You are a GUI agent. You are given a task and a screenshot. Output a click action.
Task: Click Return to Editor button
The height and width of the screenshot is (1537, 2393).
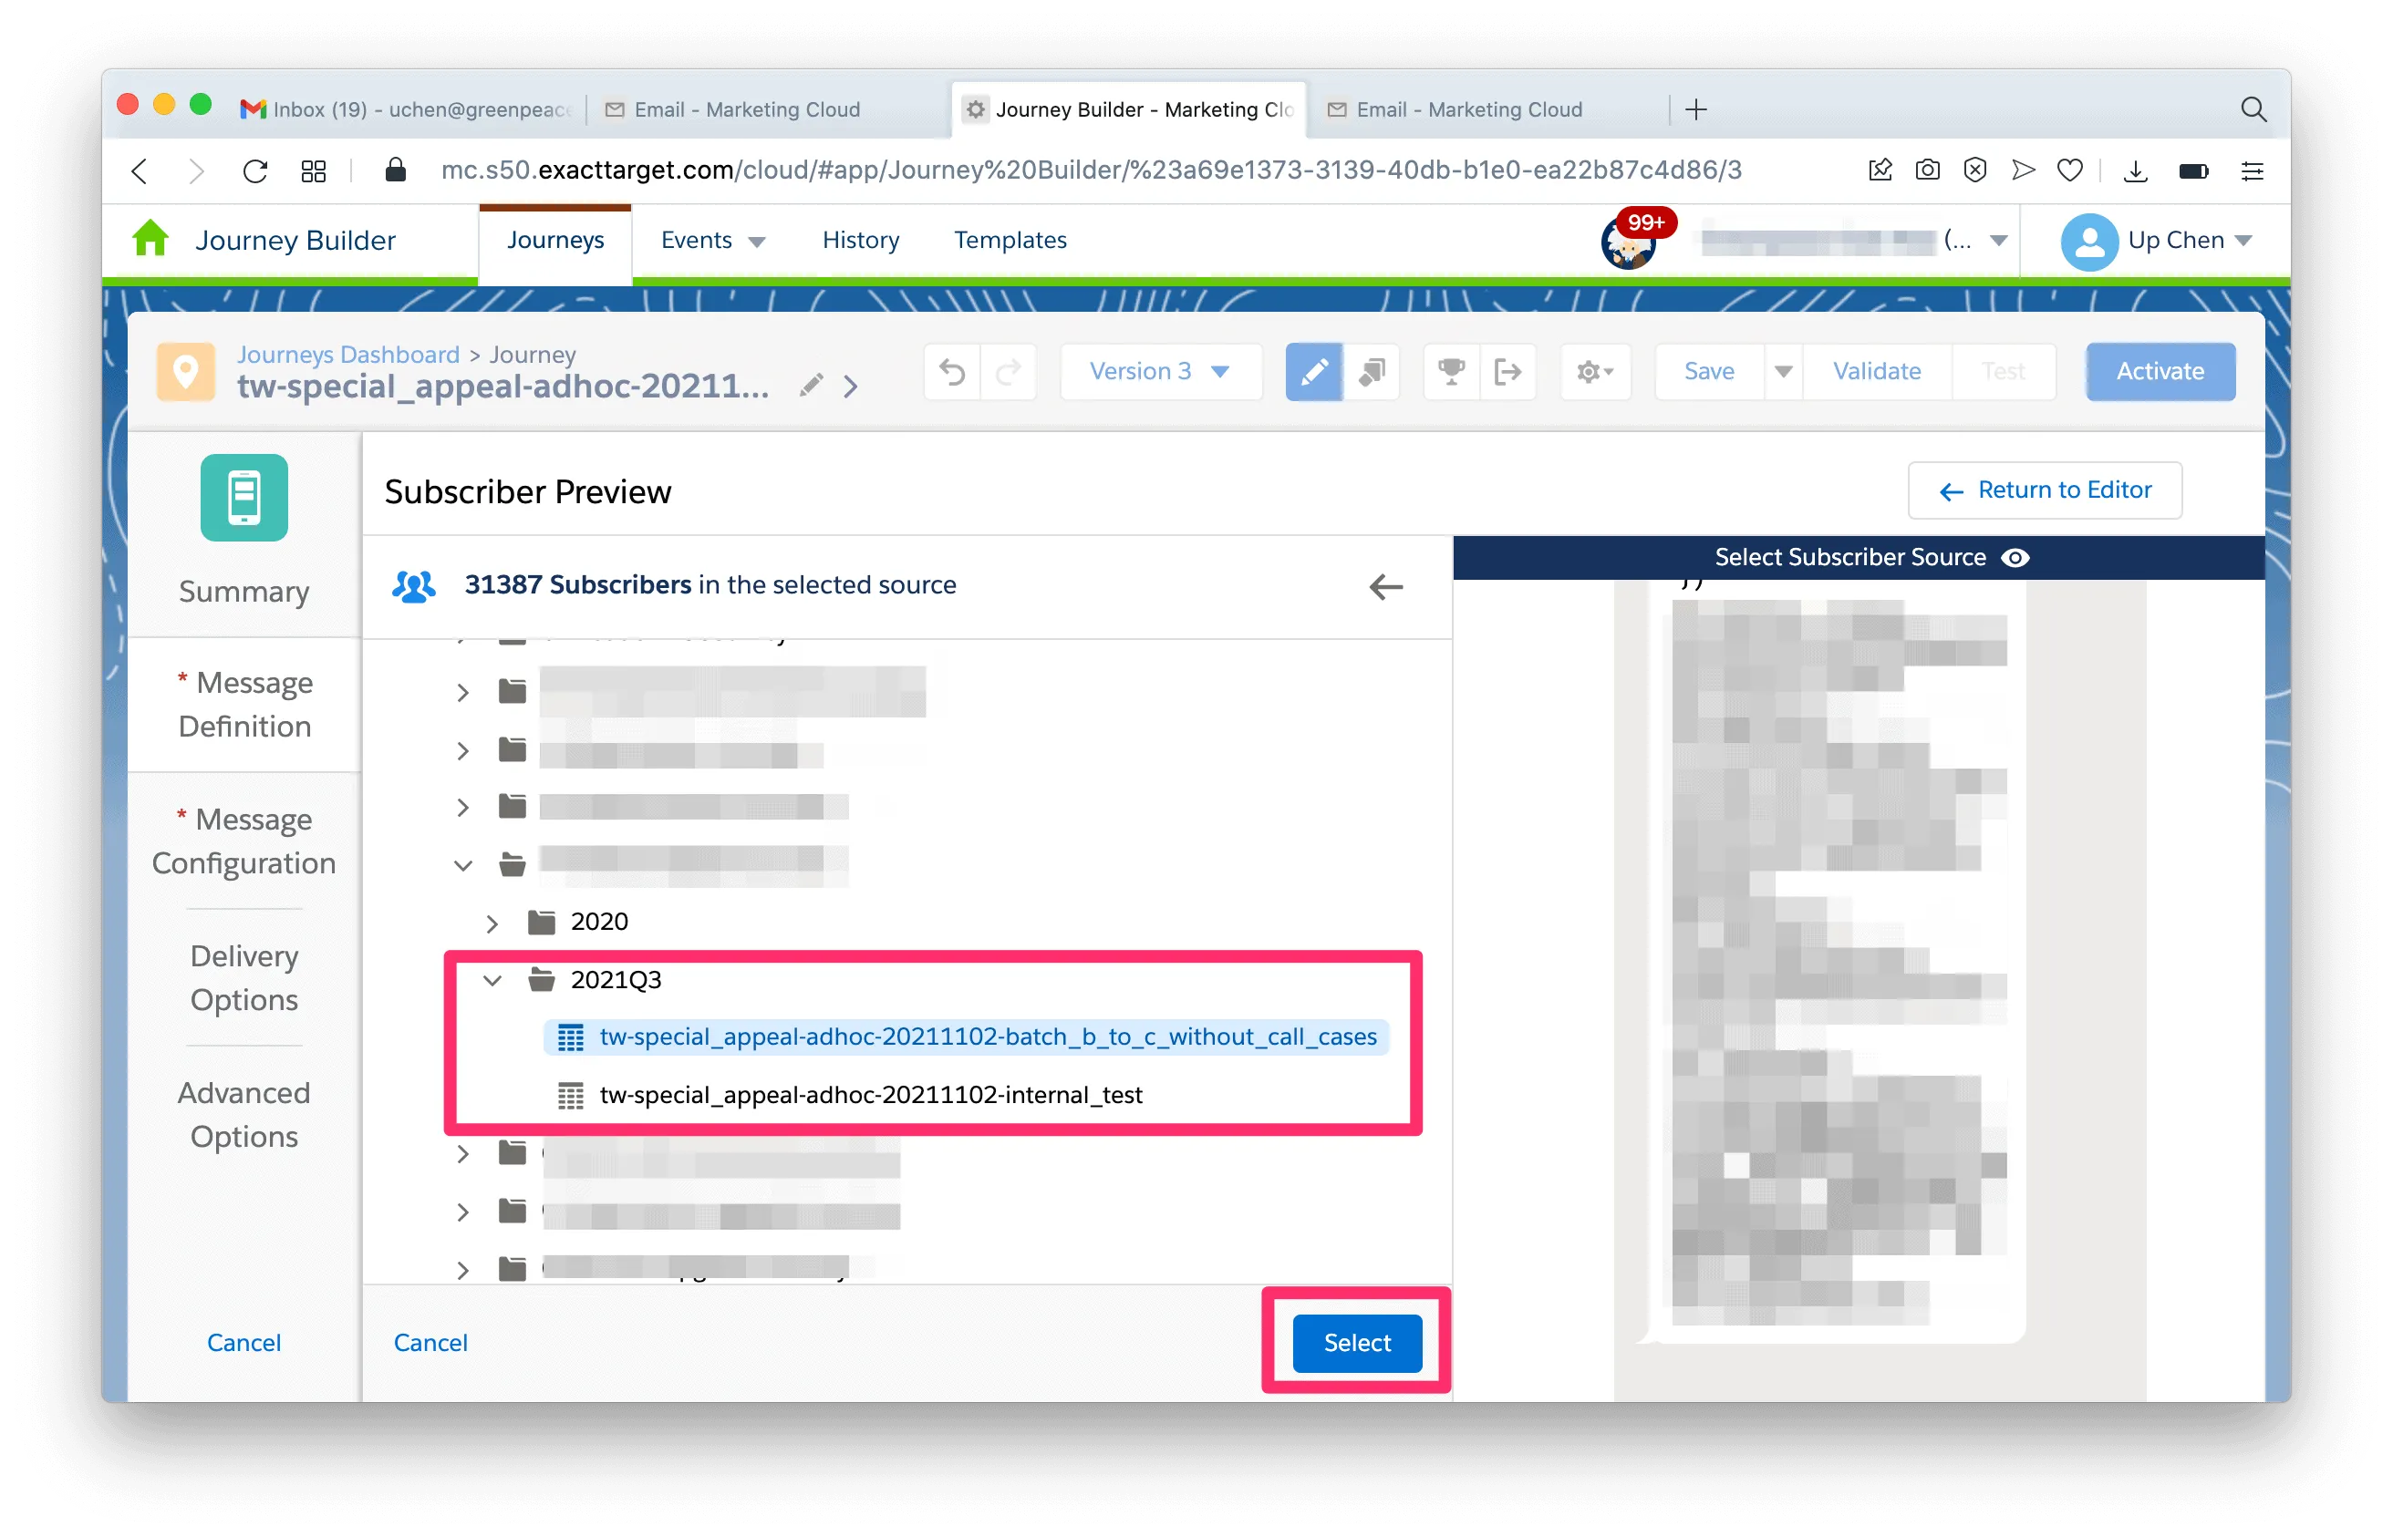pos(2044,490)
